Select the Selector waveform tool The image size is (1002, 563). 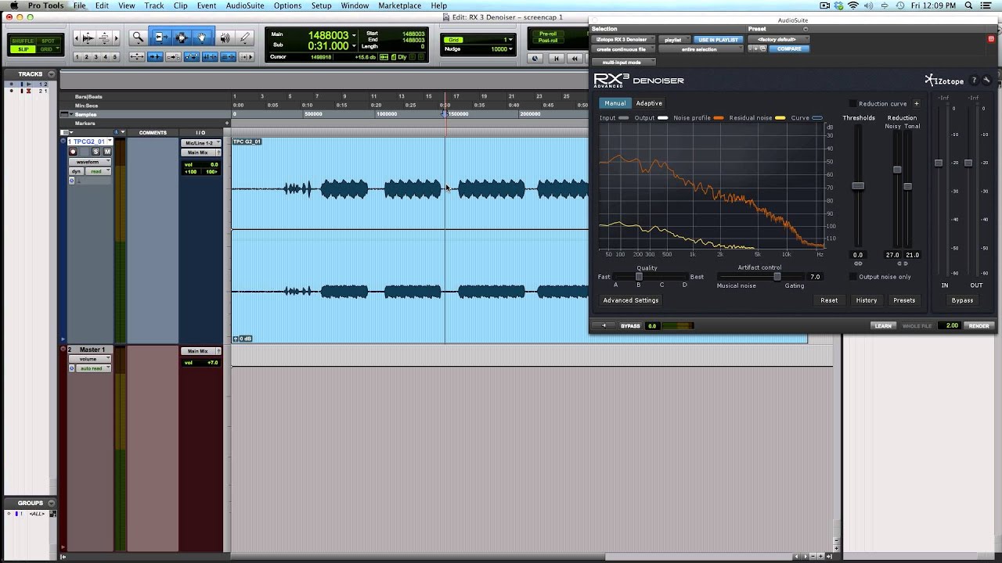[182, 38]
